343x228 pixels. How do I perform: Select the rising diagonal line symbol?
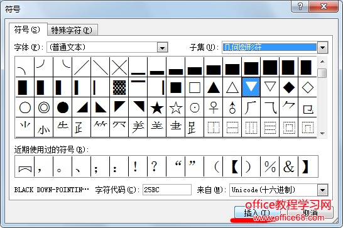(82, 67)
